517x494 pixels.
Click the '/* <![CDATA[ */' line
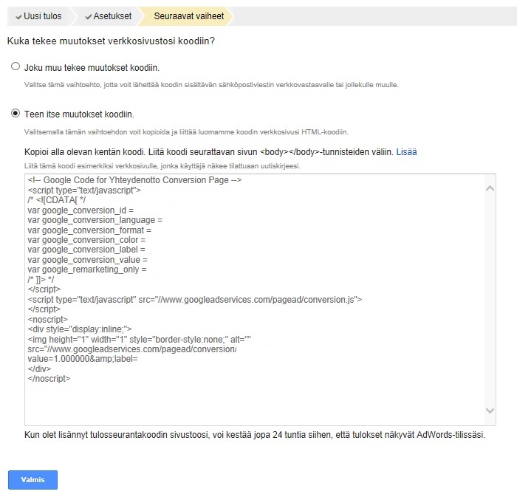click(x=57, y=200)
